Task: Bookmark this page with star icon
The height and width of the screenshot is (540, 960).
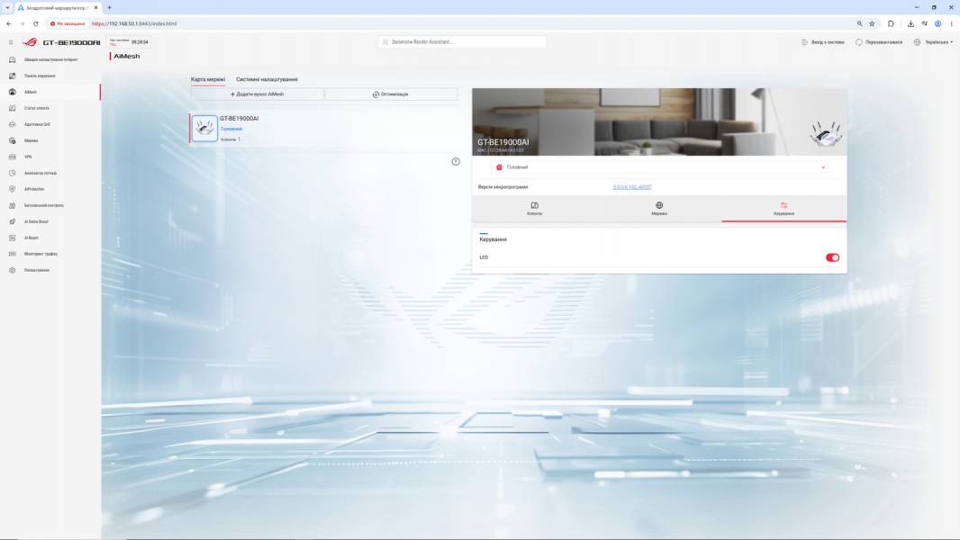Action: pos(872,24)
